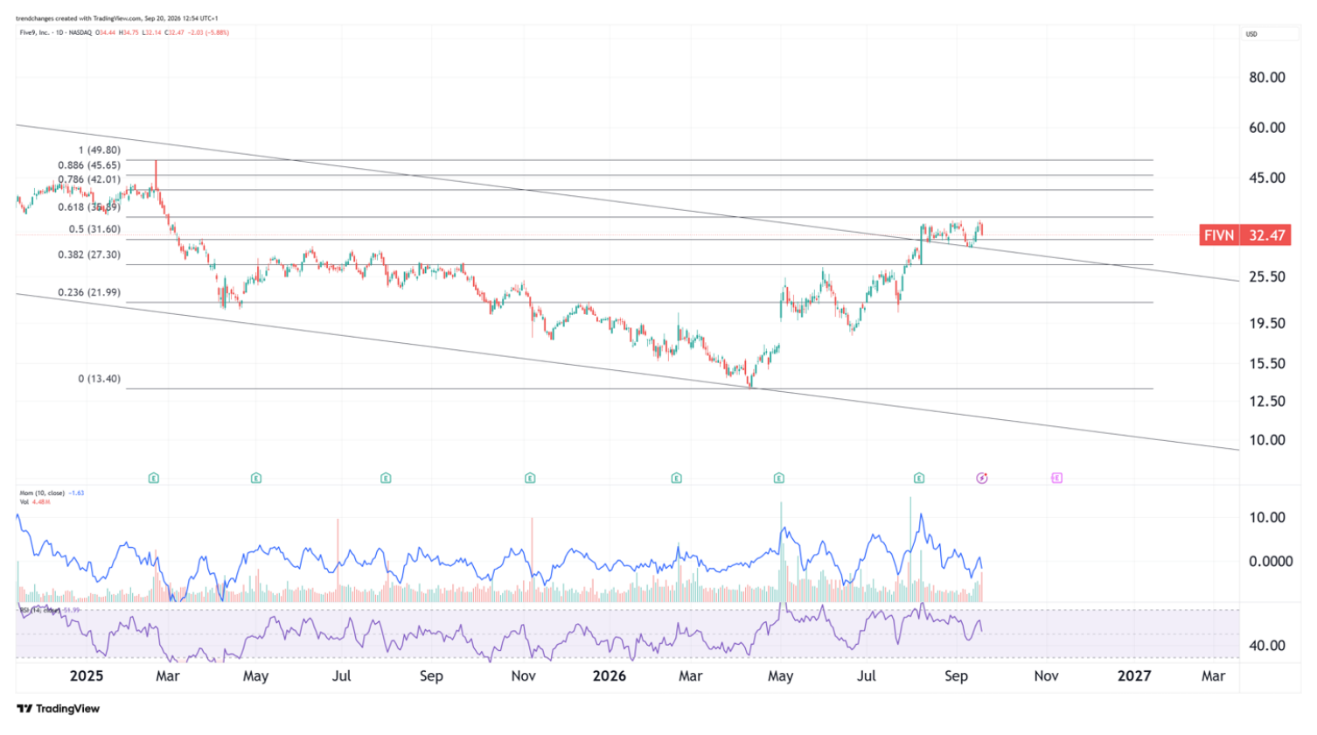The height and width of the screenshot is (735, 1317).
Task: Click the Fibonacci label 0 (13.40)
Action: (100, 379)
